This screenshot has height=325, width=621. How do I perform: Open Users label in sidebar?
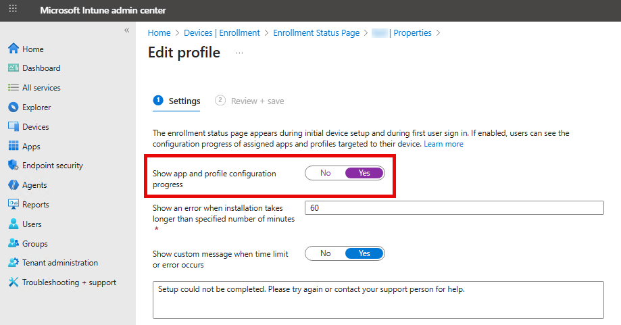tap(32, 224)
